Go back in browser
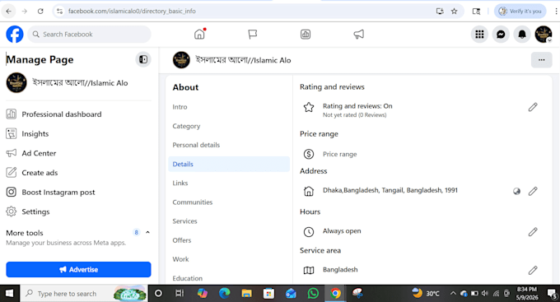Viewport: 560px width, 302px height. pyautogui.click(x=8, y=11)
